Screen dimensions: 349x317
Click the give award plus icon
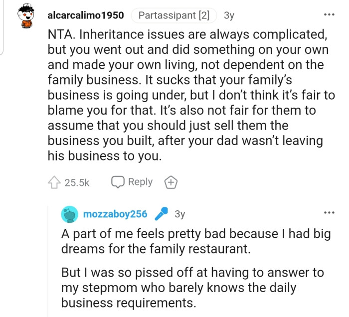click(171, 182)
